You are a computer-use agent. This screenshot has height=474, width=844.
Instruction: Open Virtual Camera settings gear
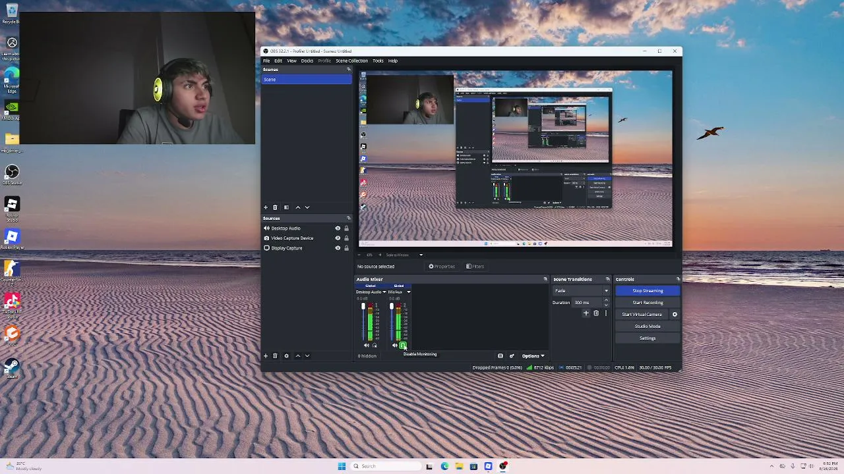[x=675, y=315]
